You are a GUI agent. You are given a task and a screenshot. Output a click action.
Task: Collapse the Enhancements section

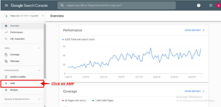tap(39, 70)
